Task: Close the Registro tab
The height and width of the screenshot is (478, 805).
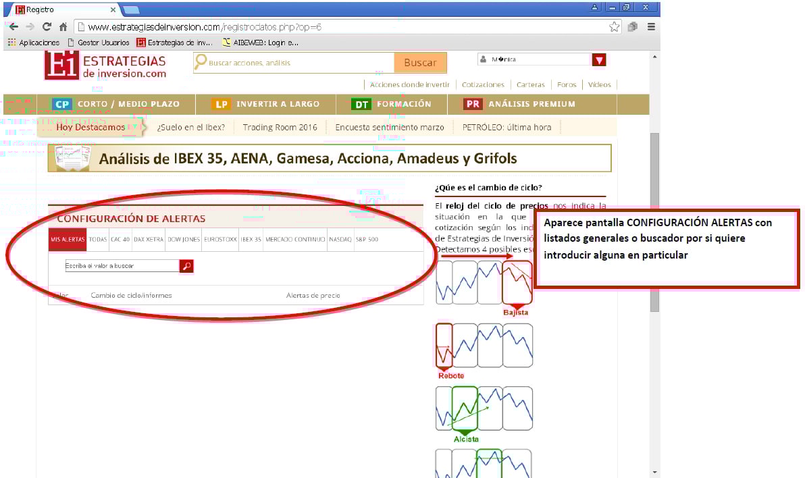Action: (x=113, y=9)
